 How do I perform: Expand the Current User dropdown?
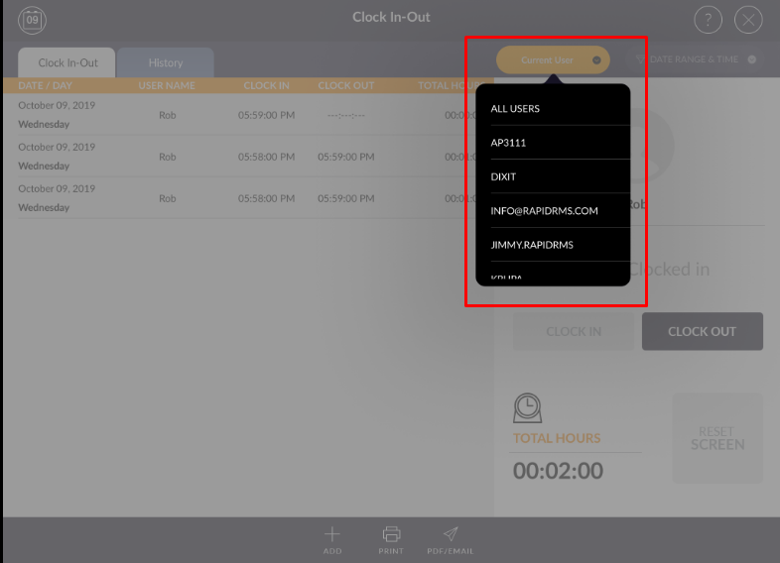pyautogui.click(x=553, y=60)
